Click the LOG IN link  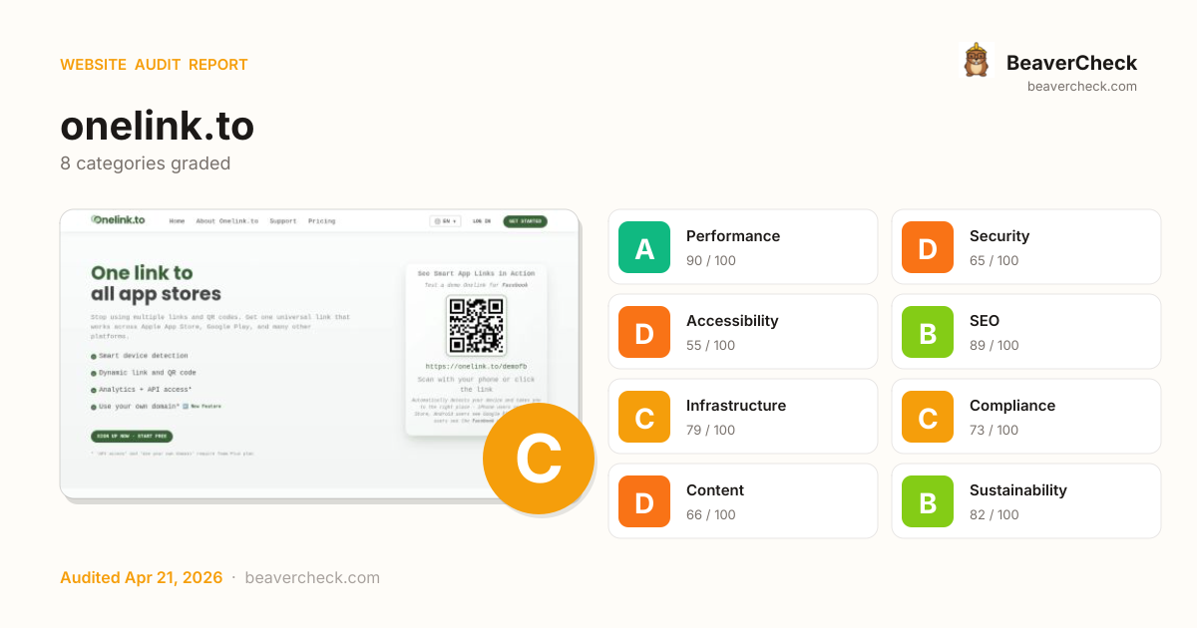click(481, 221)
